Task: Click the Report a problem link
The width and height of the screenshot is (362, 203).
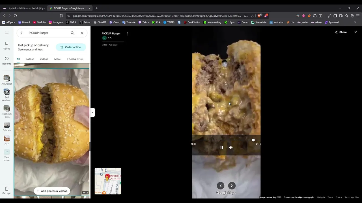Action: coord(352,197)
